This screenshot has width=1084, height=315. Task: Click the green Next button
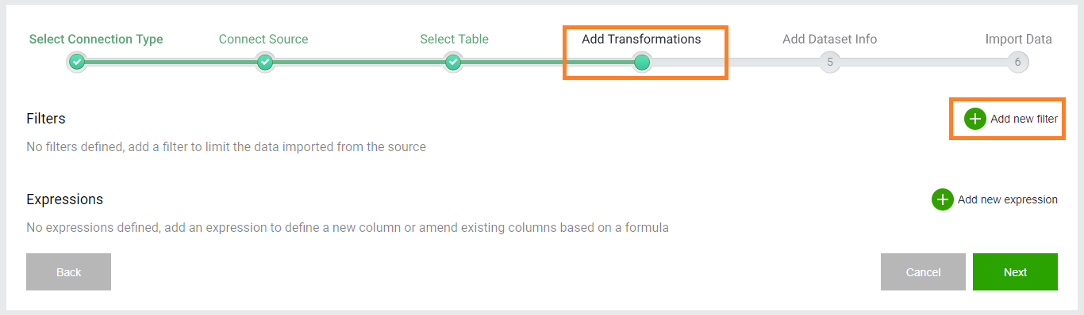click(1015, 272)
